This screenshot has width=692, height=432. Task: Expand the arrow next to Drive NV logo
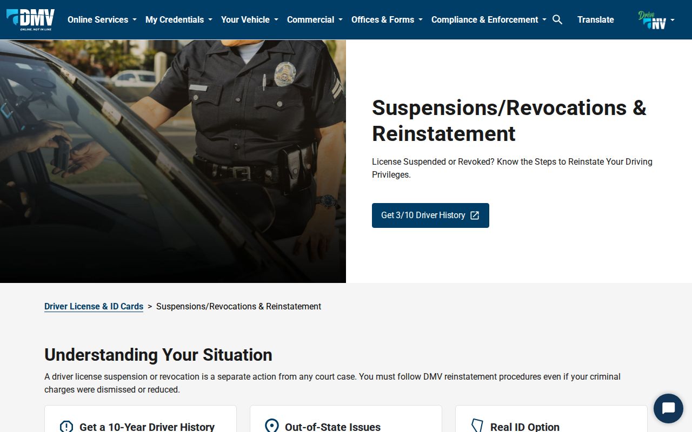click(673, 20)
